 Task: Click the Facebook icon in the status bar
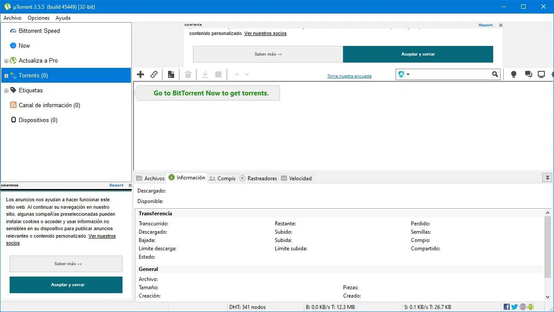click(x=507, y=307)
